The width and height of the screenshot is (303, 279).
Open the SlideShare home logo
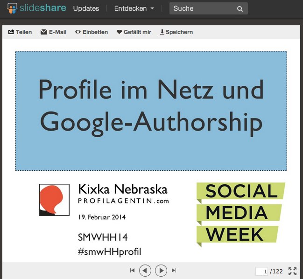point(37,8)
